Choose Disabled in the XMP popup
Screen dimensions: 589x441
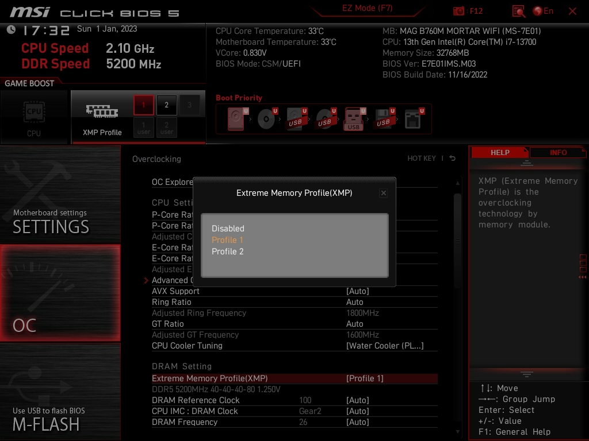coord(228,229)
